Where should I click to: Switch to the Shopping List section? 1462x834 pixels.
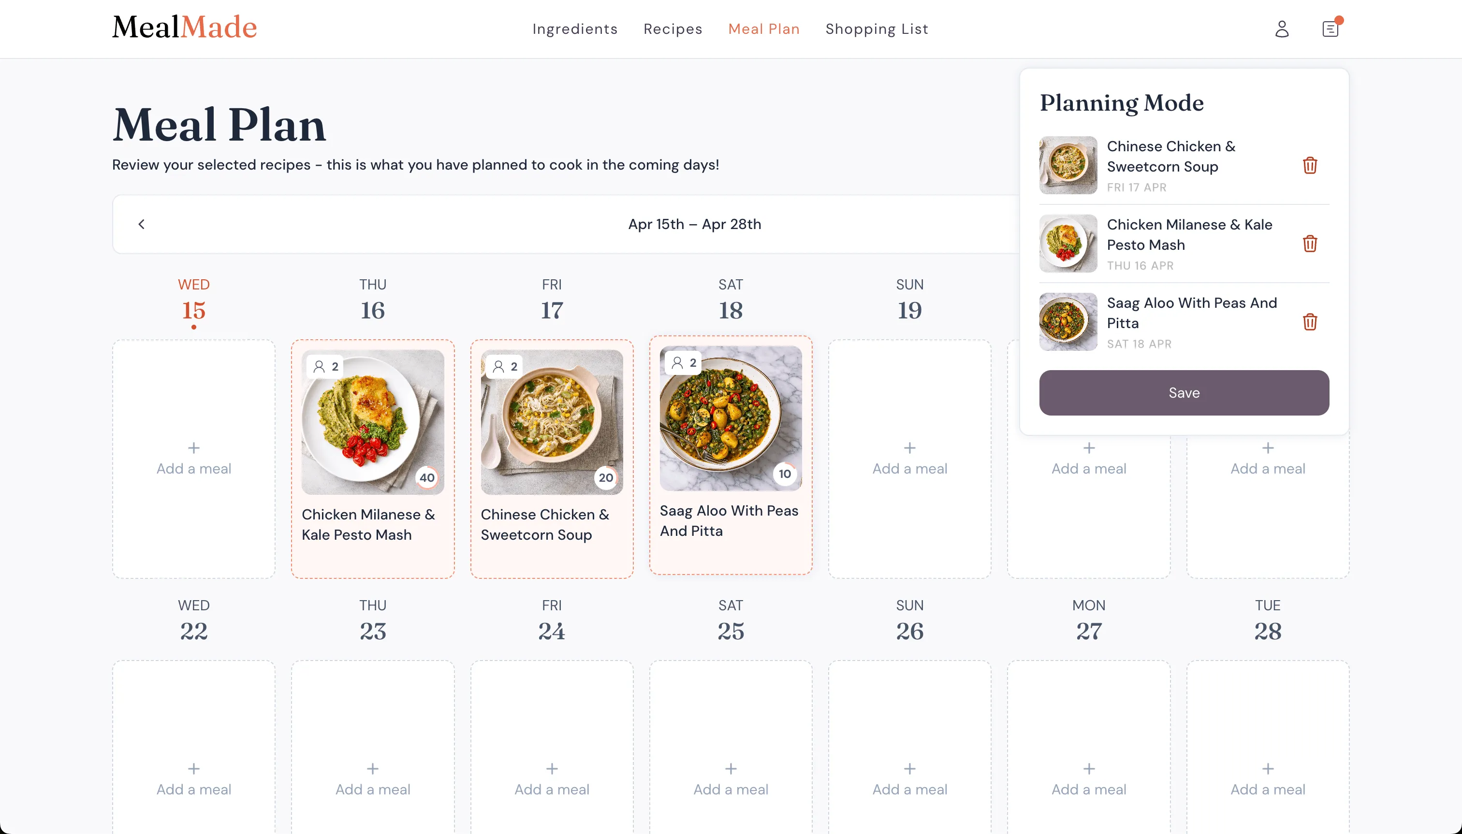click(x=877, y=29)
